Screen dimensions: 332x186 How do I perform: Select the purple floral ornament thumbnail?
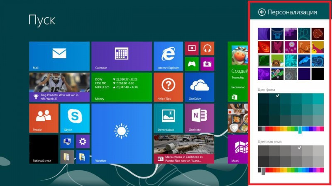click(x=264, y=74)
